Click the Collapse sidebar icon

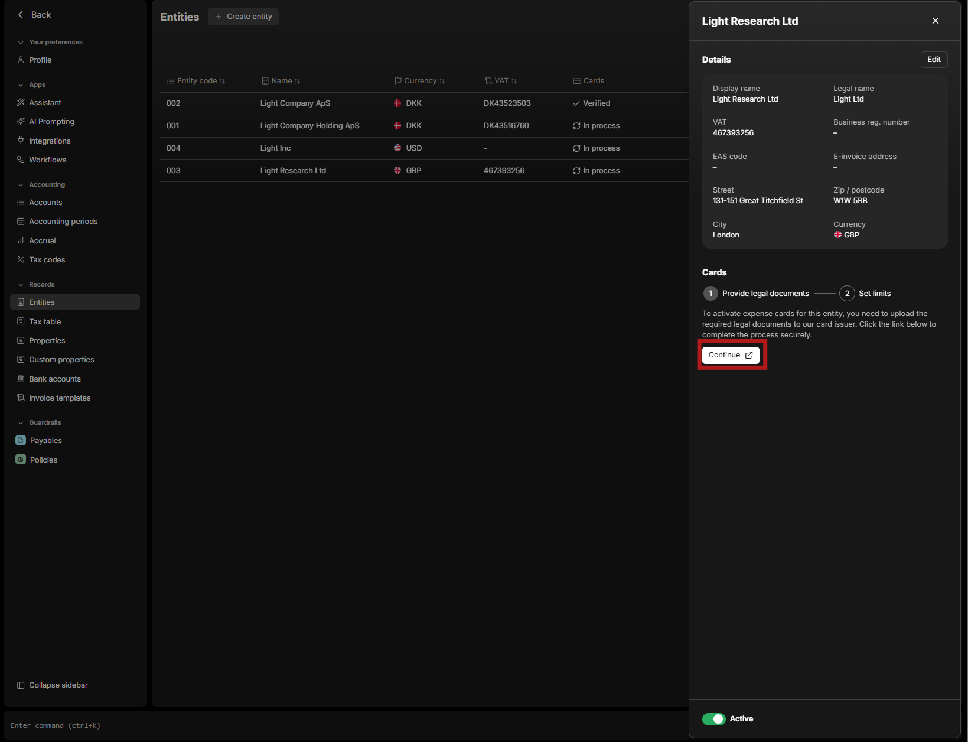click(x=21, y=685)
